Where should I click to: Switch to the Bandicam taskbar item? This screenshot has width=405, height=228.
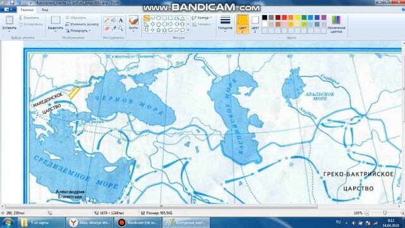tap(138, 222)
